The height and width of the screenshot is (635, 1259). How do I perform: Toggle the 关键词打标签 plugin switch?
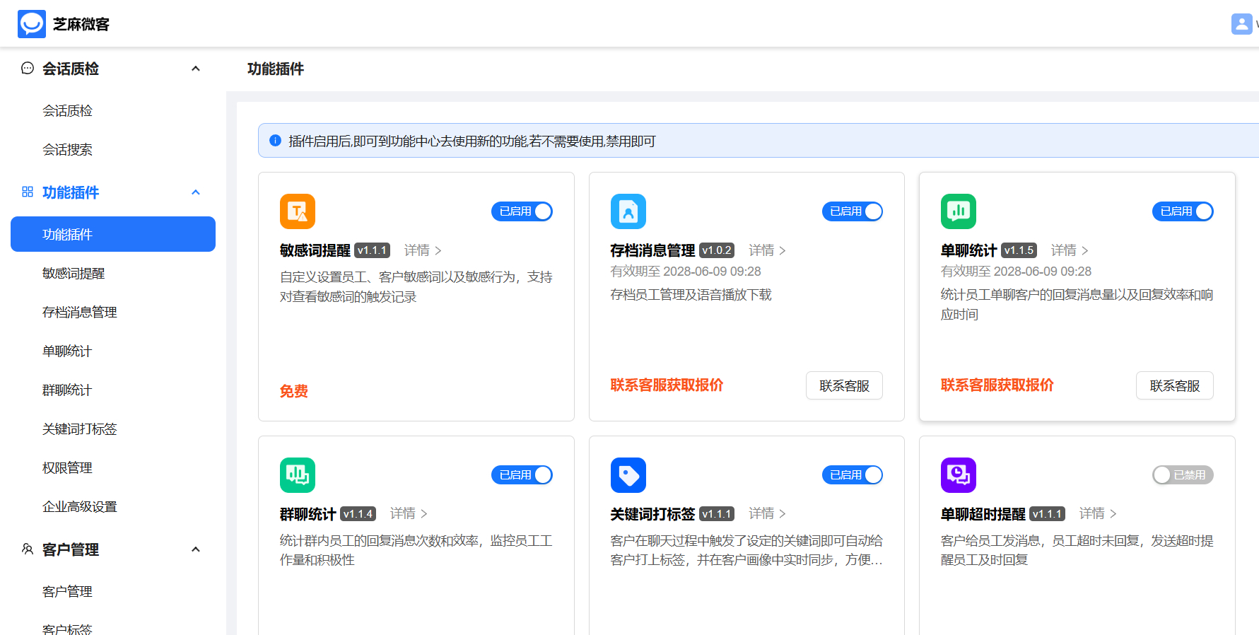click(853, 475)
